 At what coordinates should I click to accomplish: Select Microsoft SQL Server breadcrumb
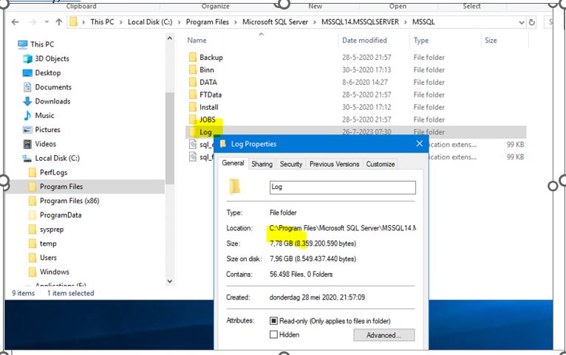click(275, 22)
